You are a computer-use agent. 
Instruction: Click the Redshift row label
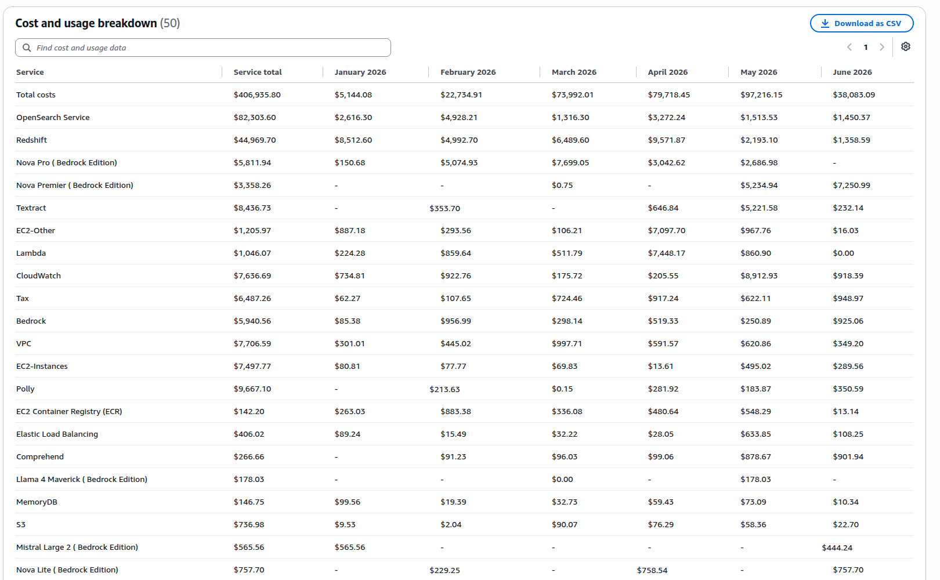tap(31, 140)
